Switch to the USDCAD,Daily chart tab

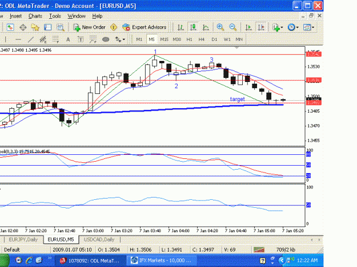[x=99, y=240]
